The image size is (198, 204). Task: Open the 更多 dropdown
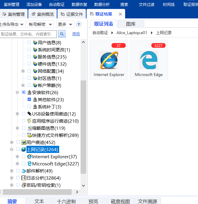point(65,24)
